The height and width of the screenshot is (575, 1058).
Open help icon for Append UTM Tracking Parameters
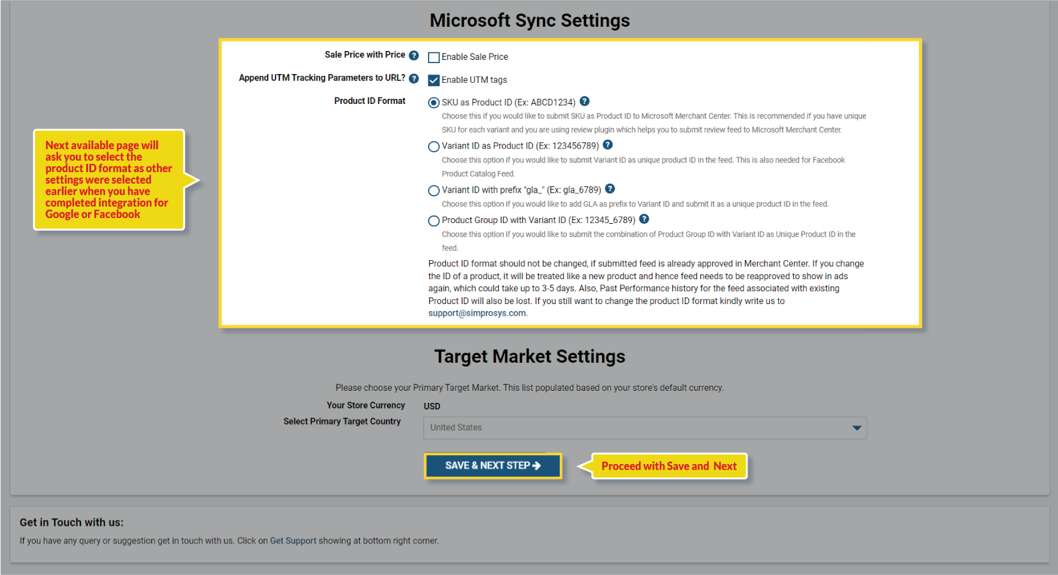(414, 78)
